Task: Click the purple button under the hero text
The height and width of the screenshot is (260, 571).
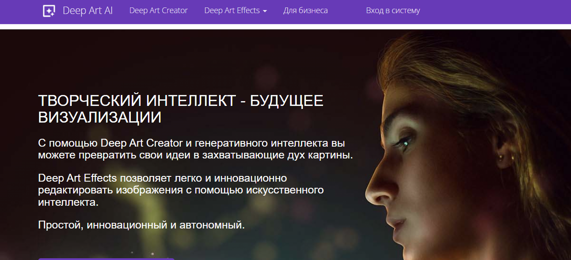Action: pos(107,259)
